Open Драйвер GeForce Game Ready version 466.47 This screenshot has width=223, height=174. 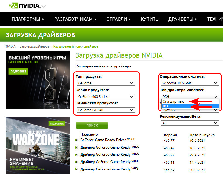(x=110, y=147)
